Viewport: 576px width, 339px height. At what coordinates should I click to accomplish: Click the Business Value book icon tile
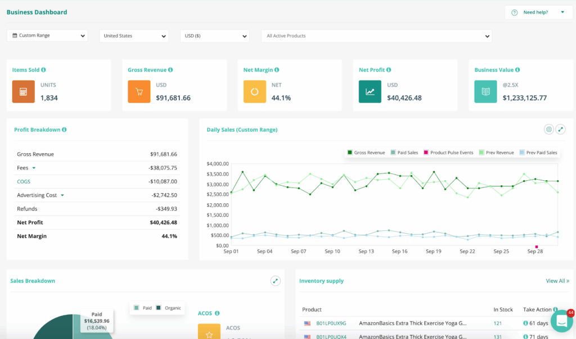485,92
